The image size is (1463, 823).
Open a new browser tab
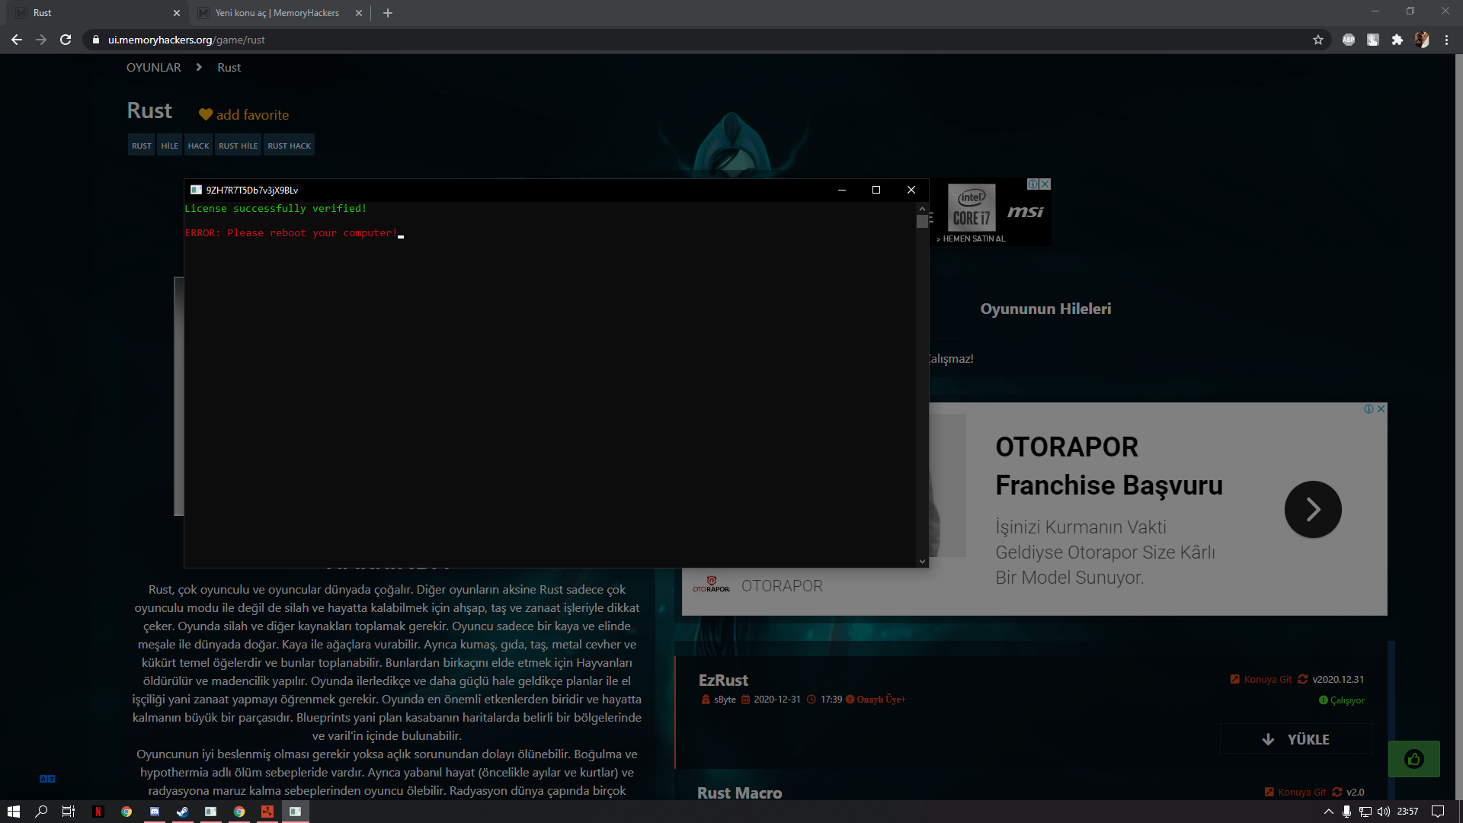388,13
